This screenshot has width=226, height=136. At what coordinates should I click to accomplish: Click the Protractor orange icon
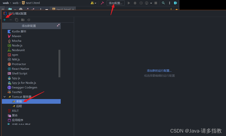point(9,64)
